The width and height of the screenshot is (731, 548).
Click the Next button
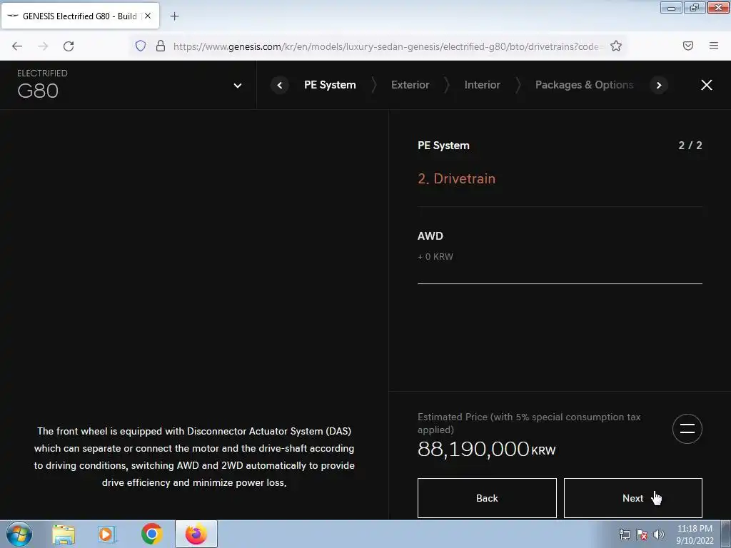(632, 498)
